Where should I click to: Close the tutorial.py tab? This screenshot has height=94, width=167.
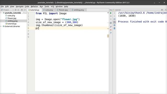click(x=40, y=10)
